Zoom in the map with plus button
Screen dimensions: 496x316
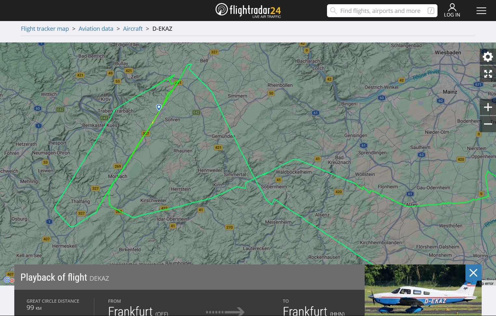click(x=488, y=107)
